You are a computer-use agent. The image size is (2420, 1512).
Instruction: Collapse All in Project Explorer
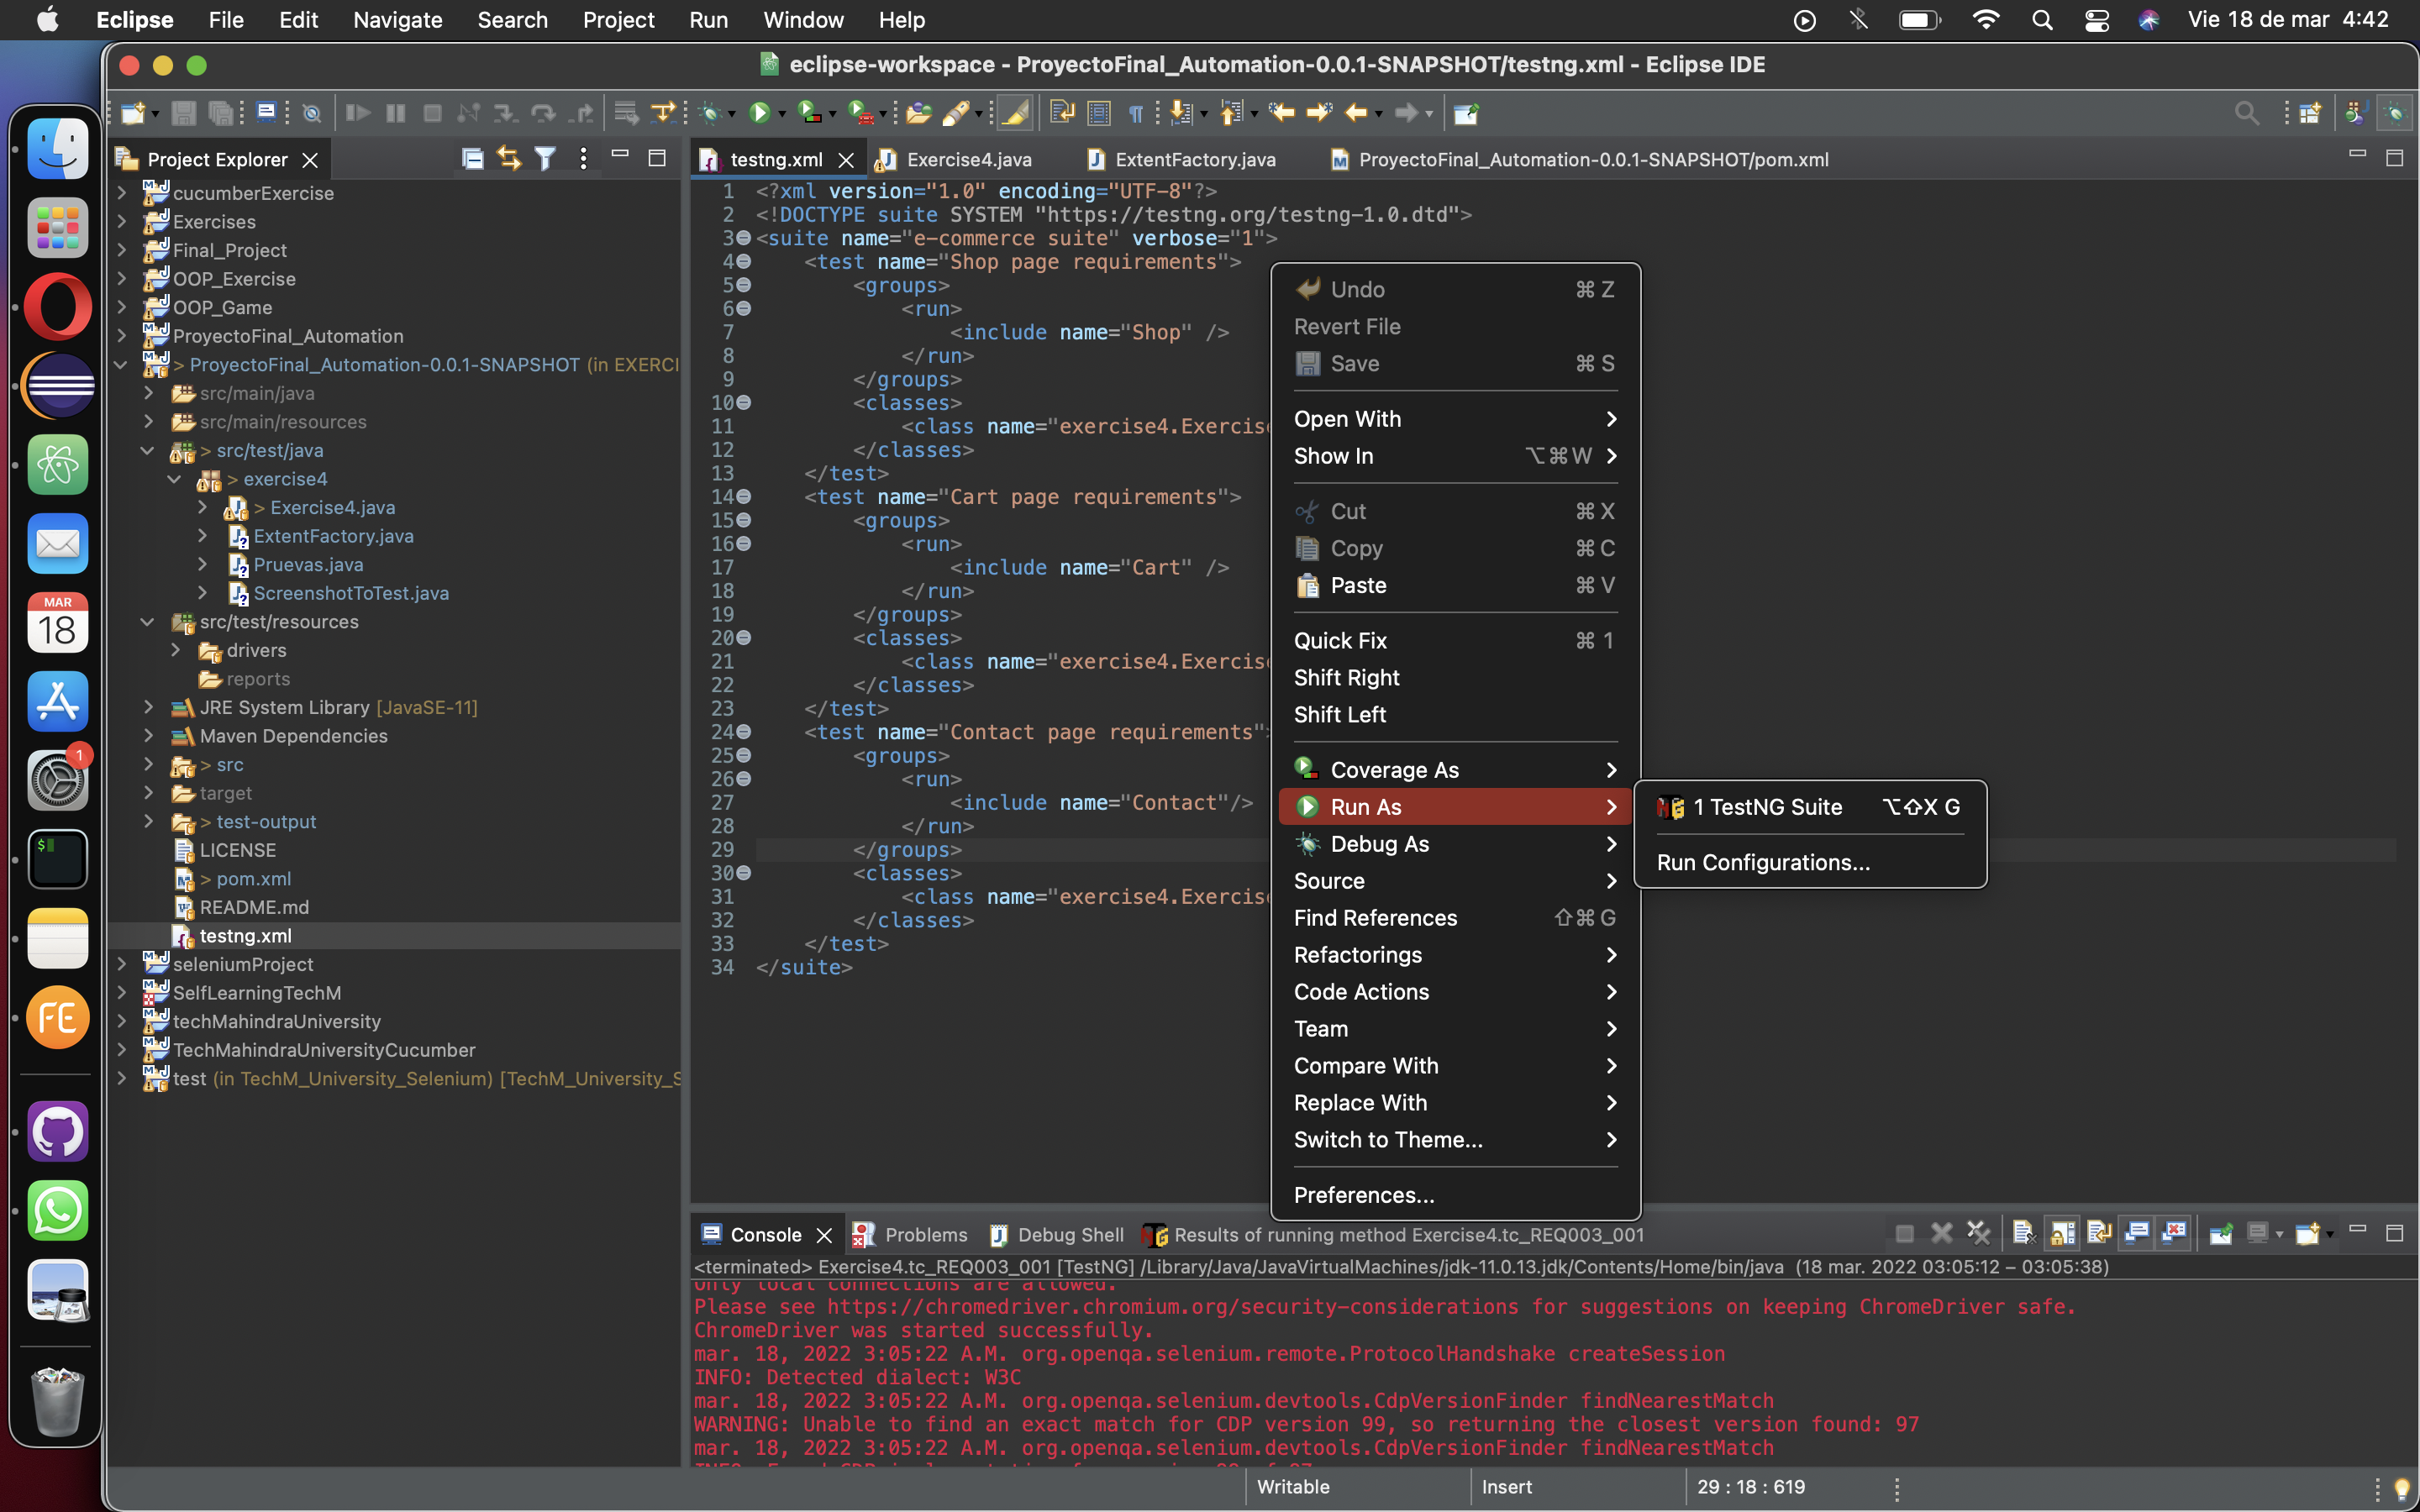pos(472,158)
